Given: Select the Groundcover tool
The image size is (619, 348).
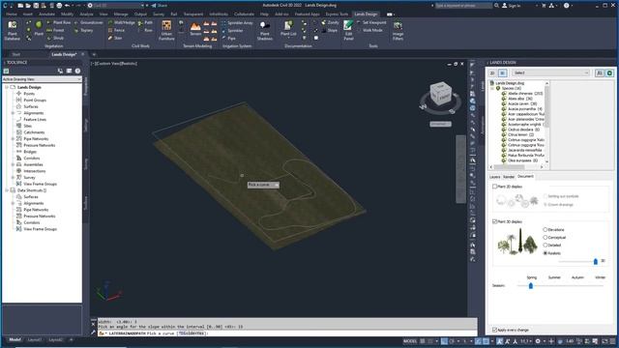Looking at the screenshot, I should (x=88, y=23).
